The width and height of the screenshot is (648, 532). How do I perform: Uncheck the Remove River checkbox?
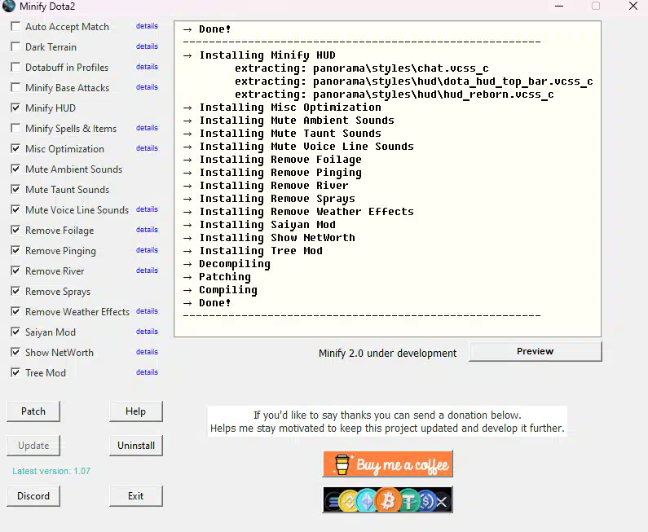(15, 271)
